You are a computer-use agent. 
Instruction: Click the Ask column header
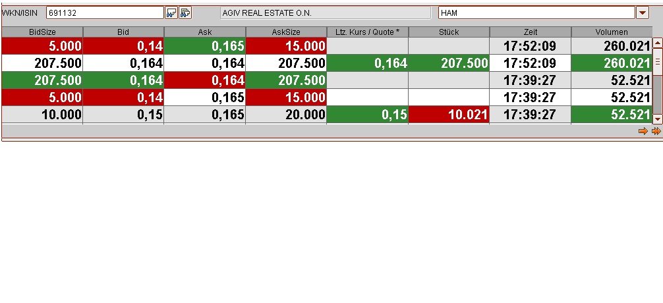click(x=205, y=32)
